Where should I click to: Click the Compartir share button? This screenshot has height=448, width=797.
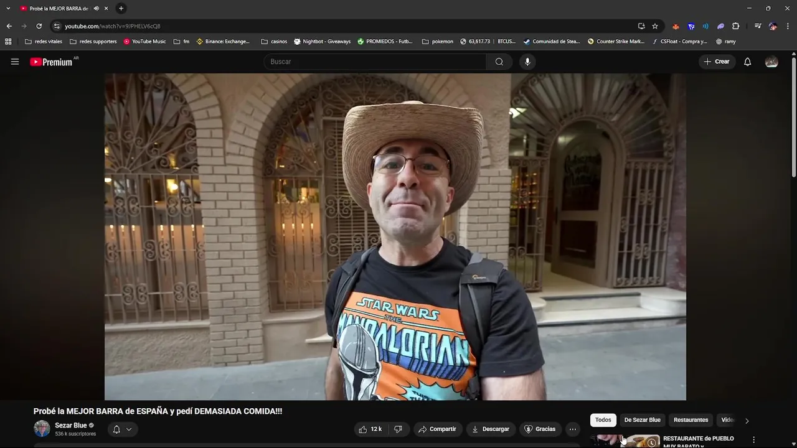pos(437,429)
